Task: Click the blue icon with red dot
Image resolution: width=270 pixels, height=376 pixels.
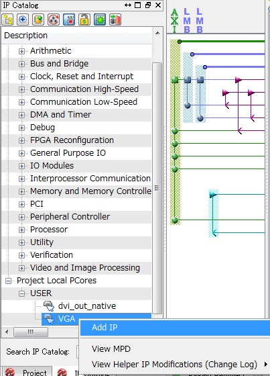Action: pyautogui.click(x=69, y=19)
